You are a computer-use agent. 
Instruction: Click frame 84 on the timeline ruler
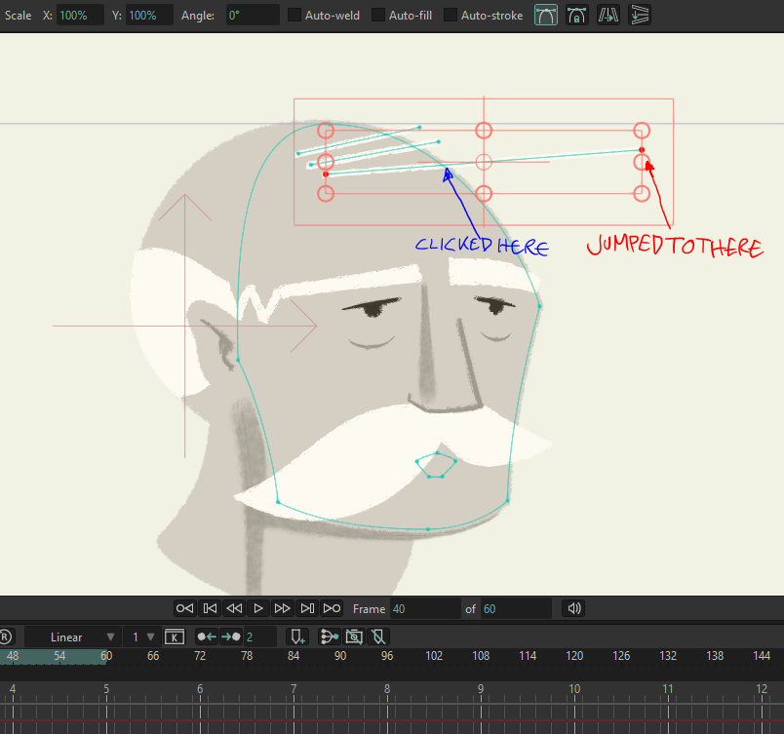coord(294,656)
